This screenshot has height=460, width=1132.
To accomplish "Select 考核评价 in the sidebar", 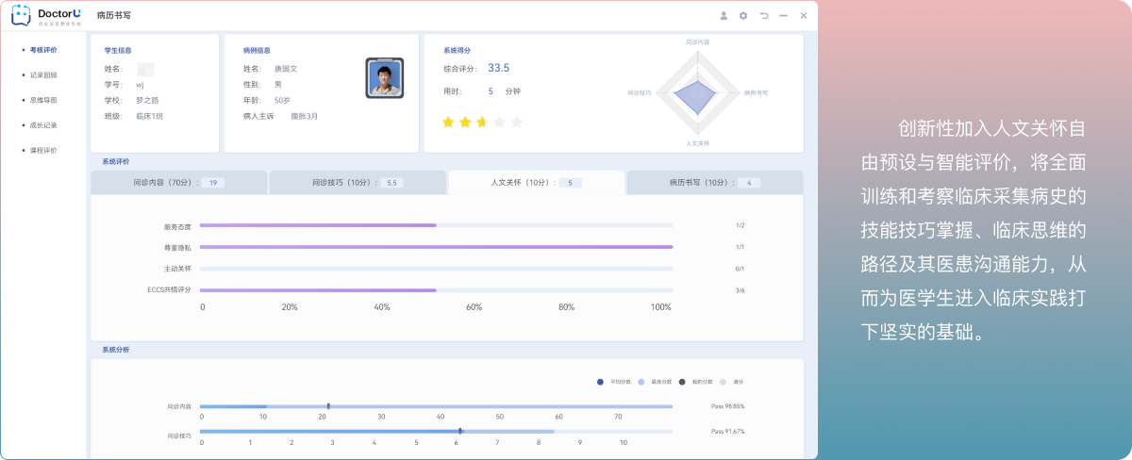I will pos(43,49).
